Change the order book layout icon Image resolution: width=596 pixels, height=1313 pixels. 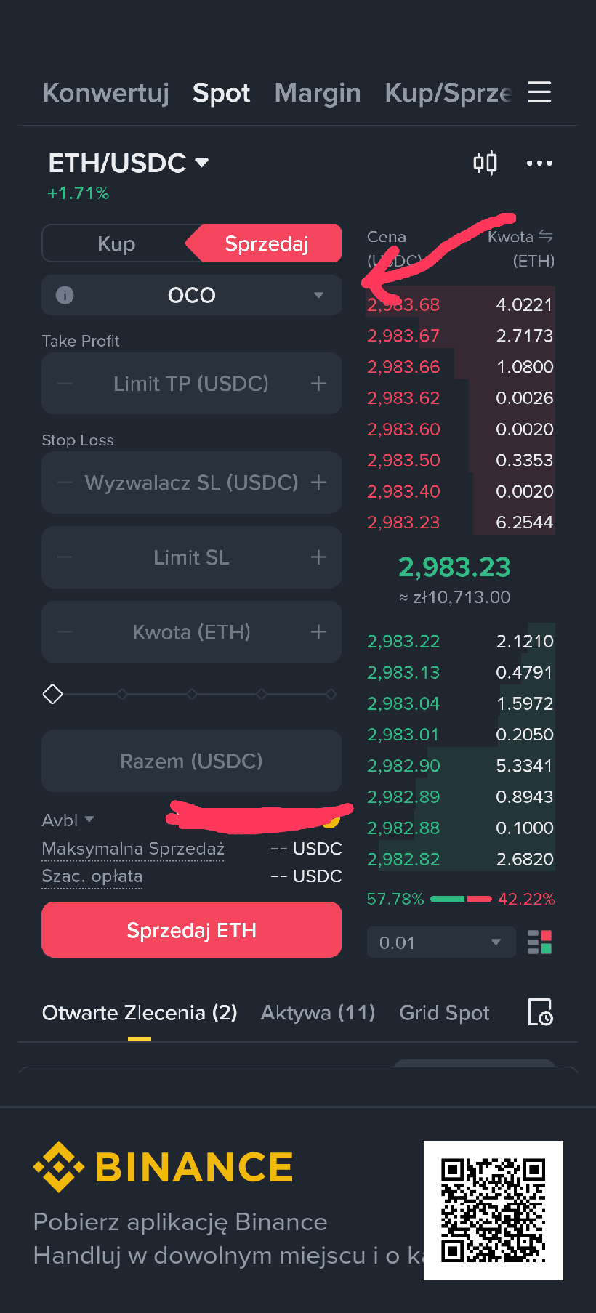coord(539,942)
